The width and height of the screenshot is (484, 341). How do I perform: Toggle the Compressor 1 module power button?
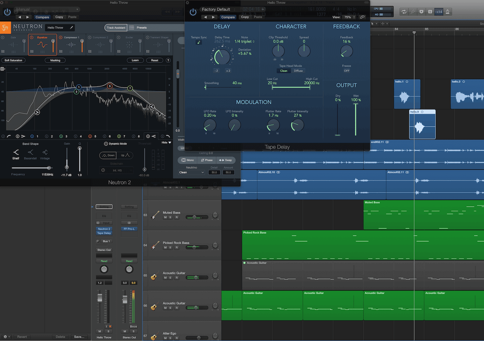(61, 37)
